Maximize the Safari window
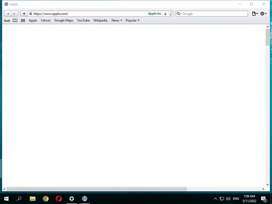Image resolution: width=272 pixels, height=204 pixels. [x=252, y=4]
